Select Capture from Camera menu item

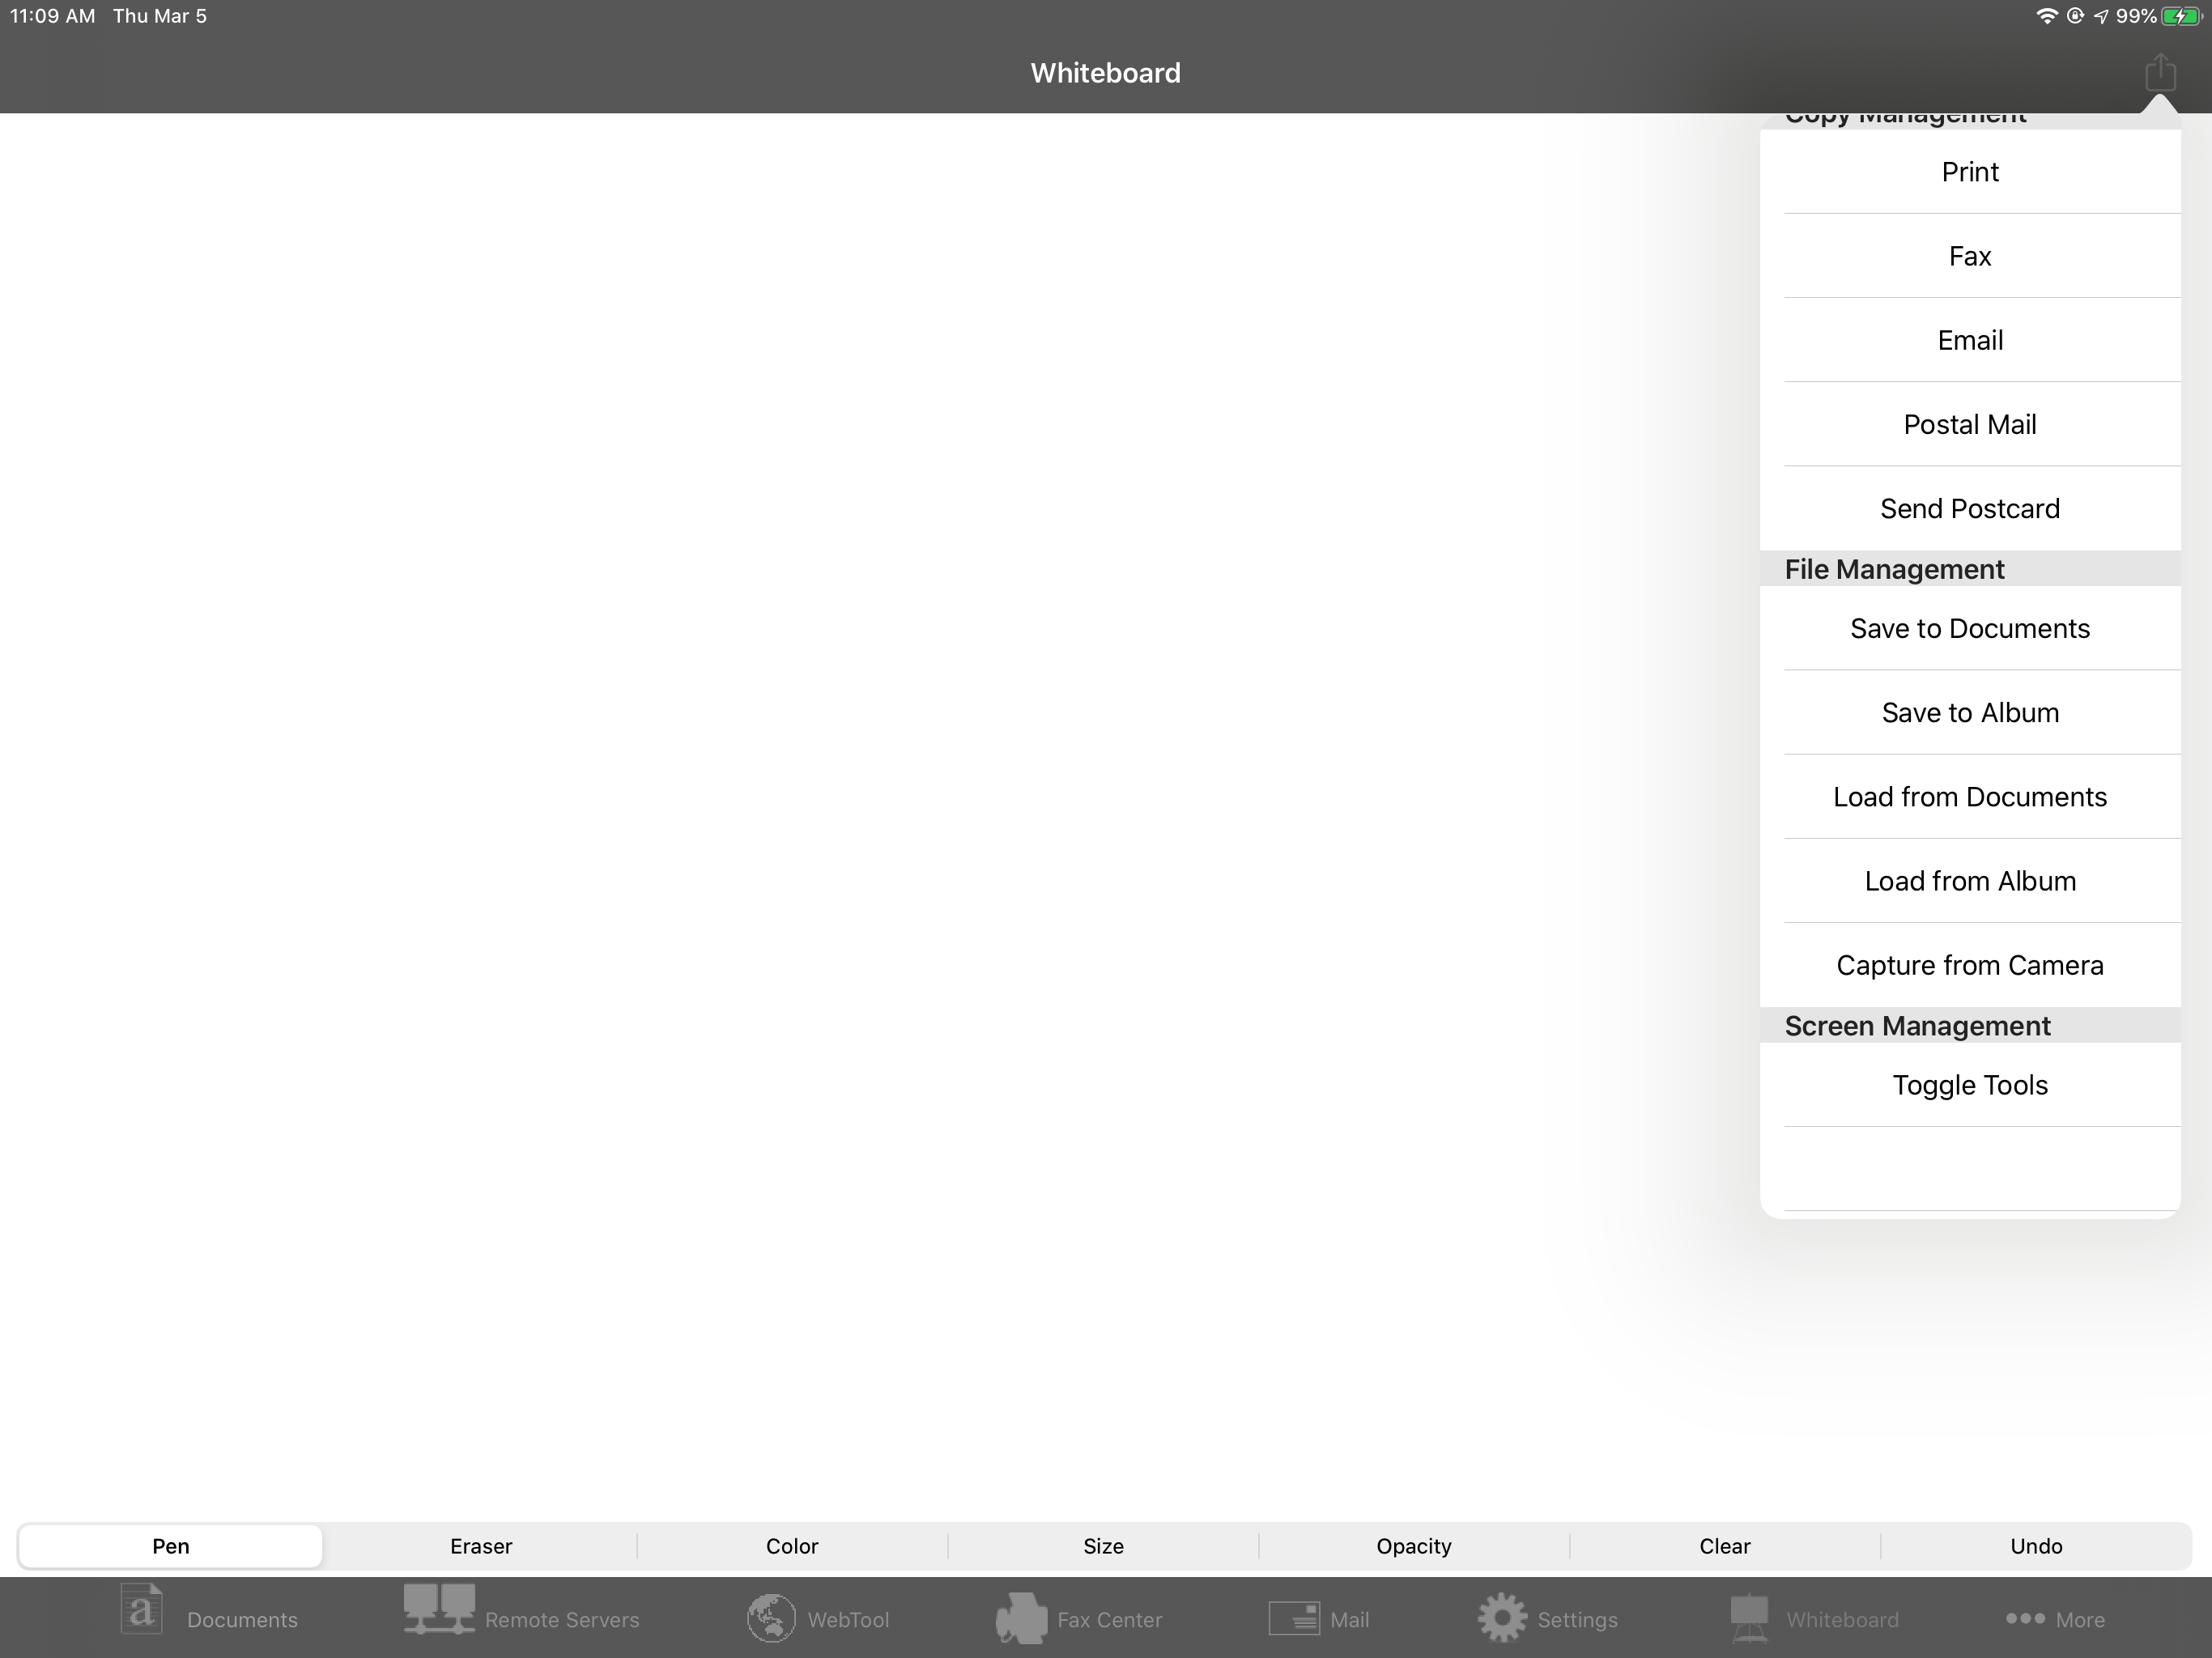coord(1969,965)
